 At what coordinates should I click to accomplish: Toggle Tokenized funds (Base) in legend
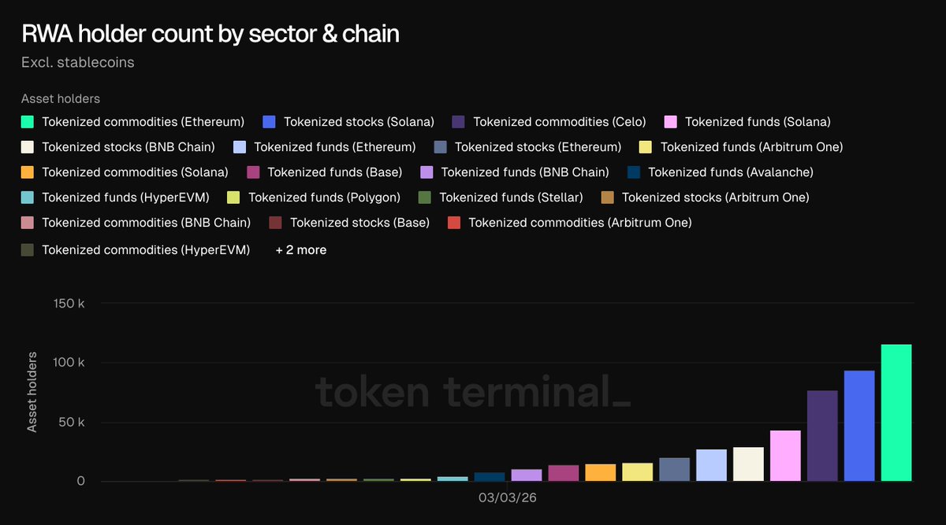point(334,172)
